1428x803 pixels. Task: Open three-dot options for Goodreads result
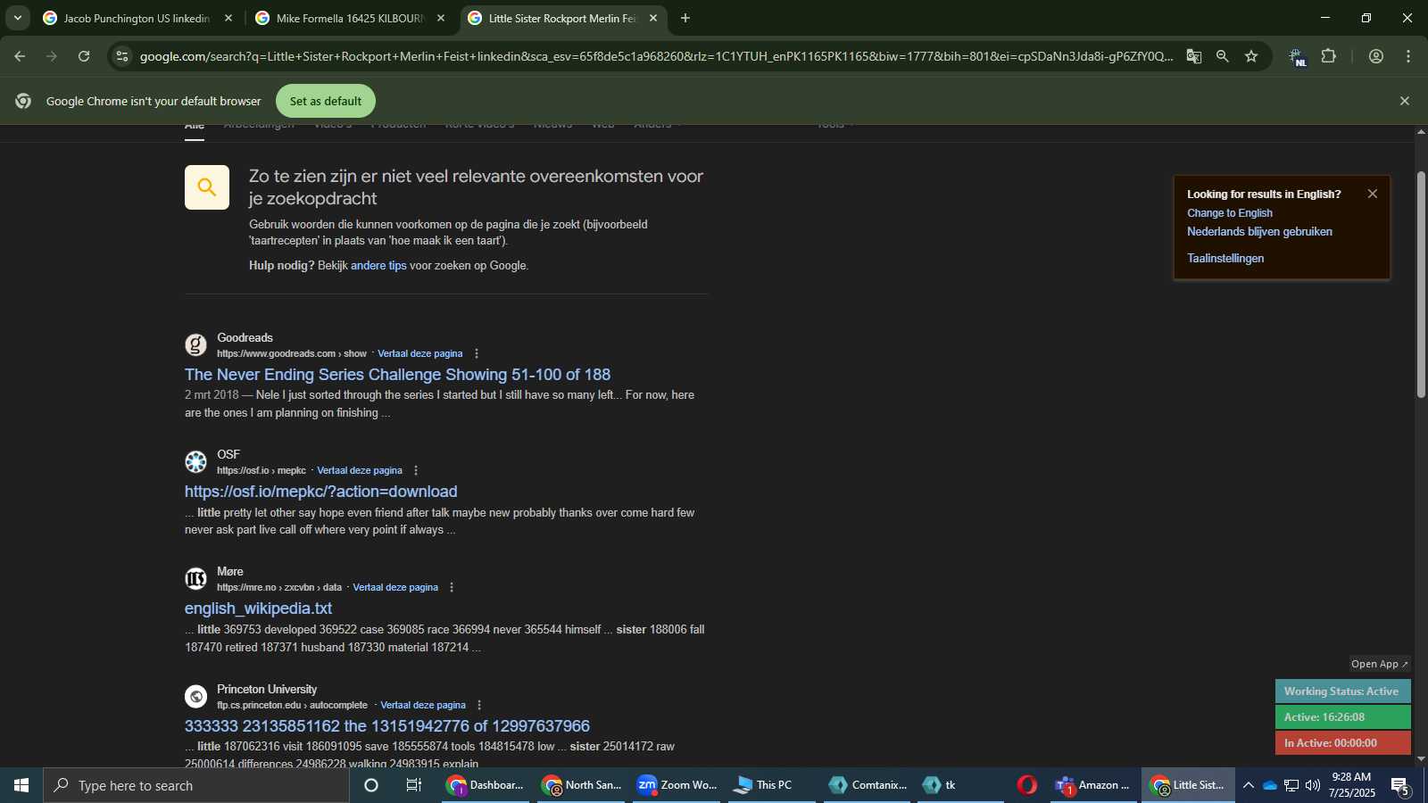point(477,354)
